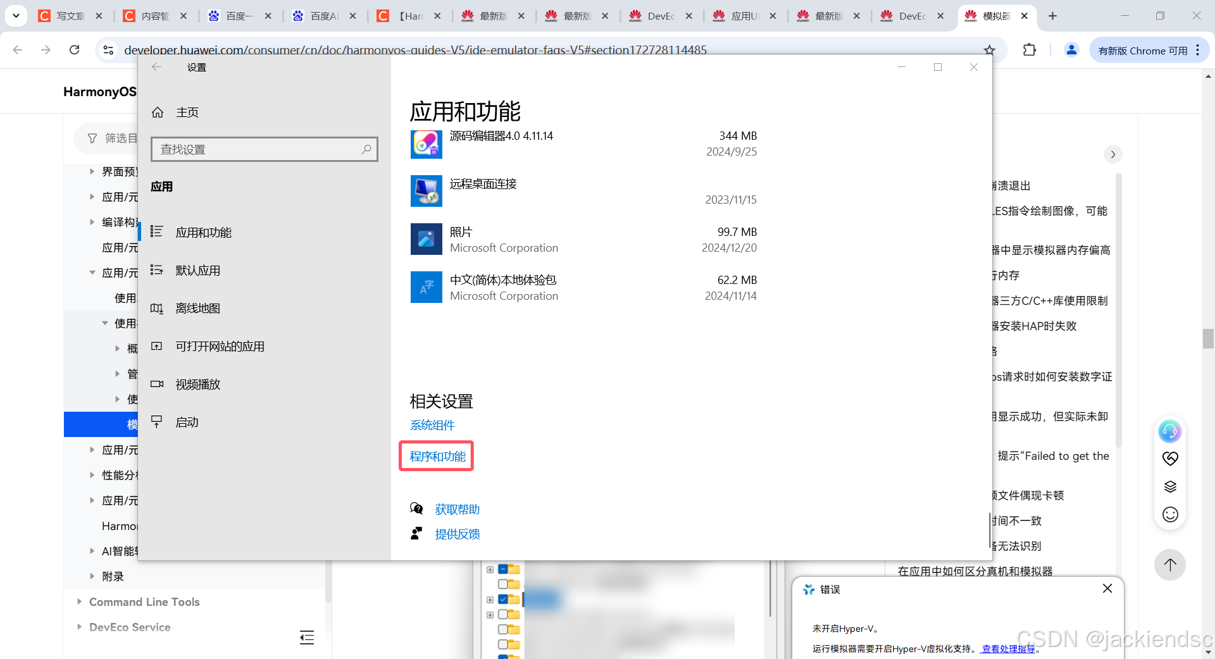Open the AI assistant headset icon
Screen dimensions: 1215x659
1170,431
